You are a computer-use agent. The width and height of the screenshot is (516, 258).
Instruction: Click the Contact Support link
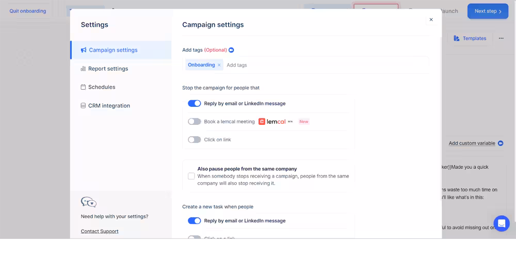[x=100, y=231]
